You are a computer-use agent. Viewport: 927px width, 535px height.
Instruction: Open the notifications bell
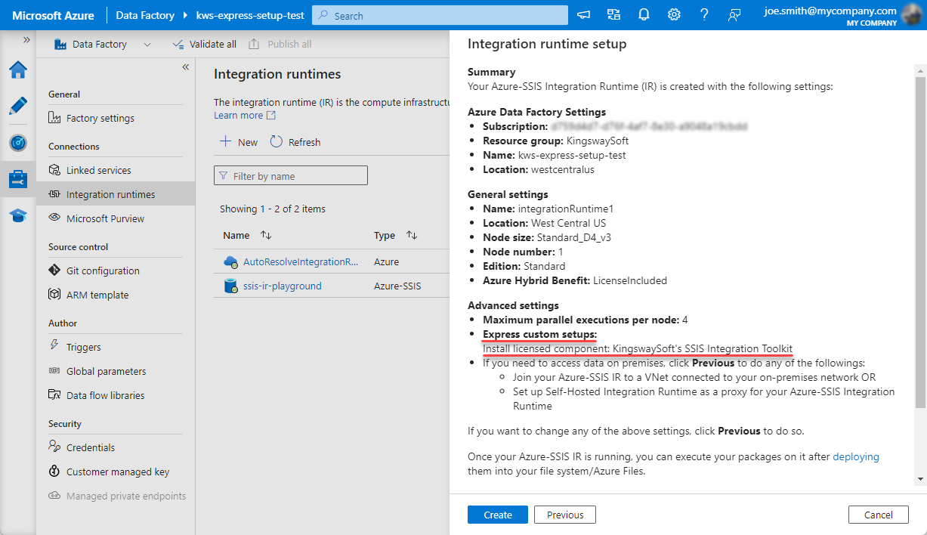[644, 15]
